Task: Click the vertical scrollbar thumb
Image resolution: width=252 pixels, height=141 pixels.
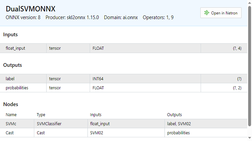Action: (249, 66)
